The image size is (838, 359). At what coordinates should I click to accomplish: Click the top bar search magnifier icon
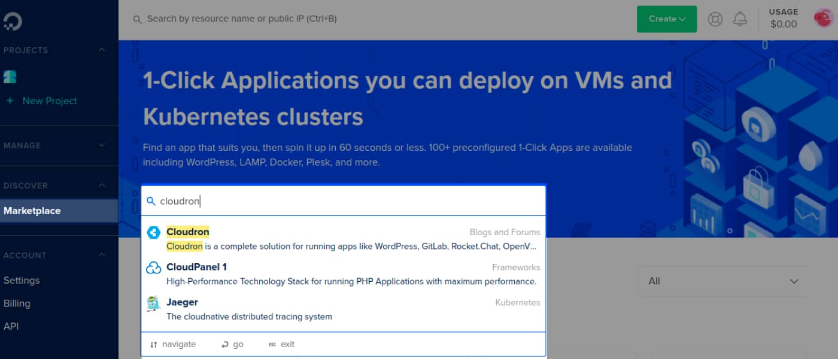click(x=138, y=19)
